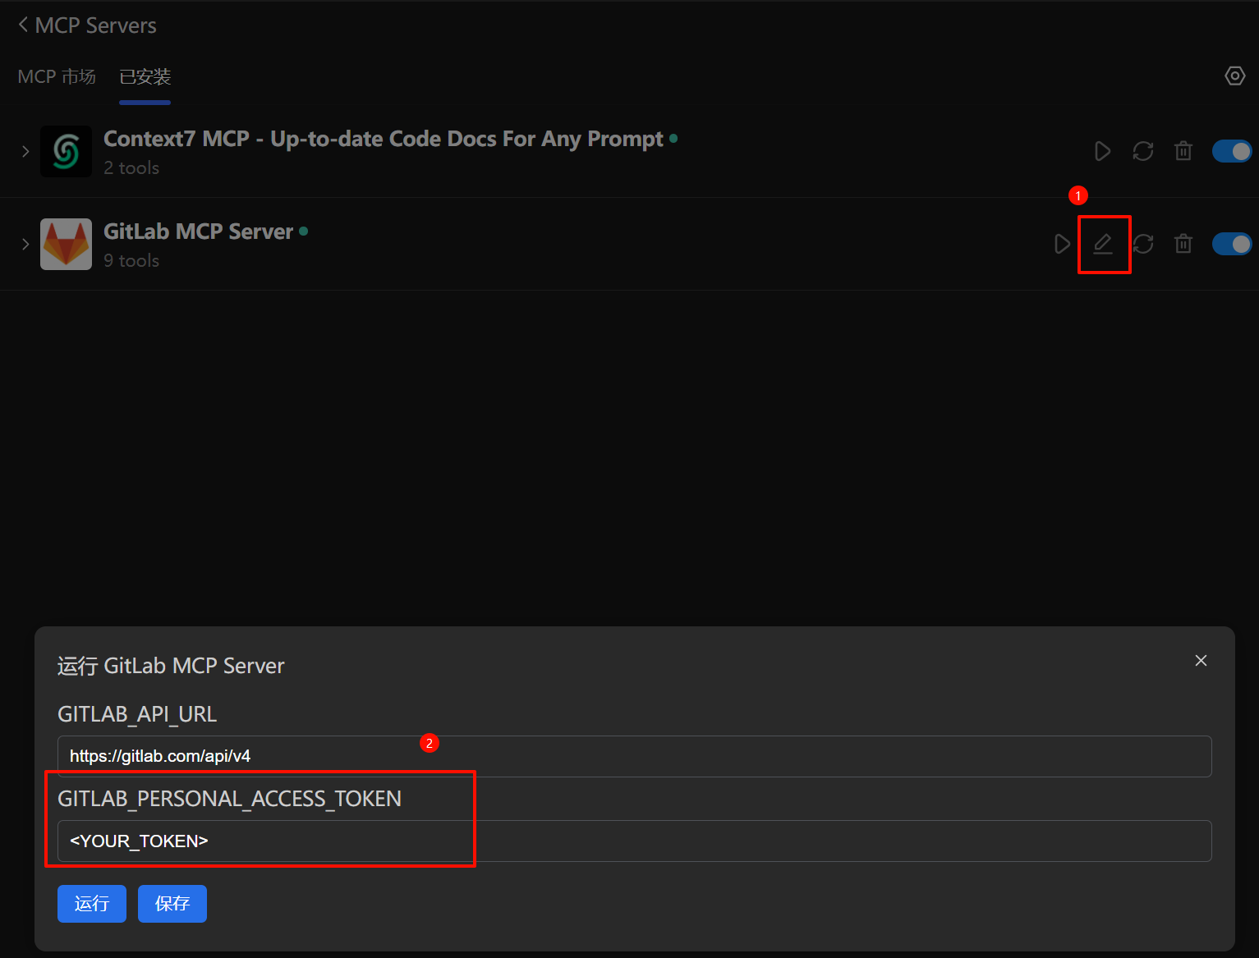Switch to the MCP 市场 tab

(x=57, y=77)
